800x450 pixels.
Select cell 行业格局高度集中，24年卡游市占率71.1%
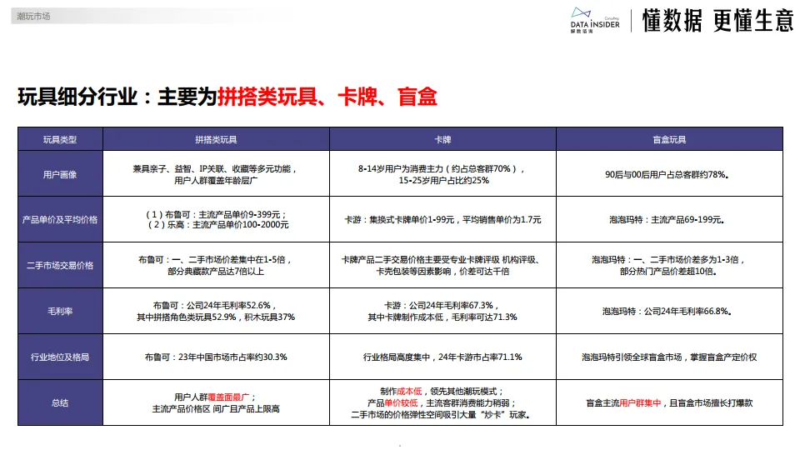click(x=442, y=357)
